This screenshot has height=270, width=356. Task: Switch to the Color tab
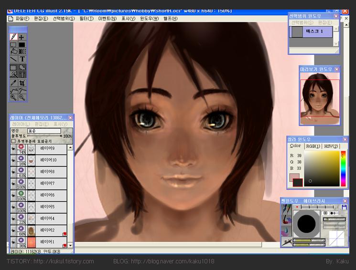(x=295, y=146)
